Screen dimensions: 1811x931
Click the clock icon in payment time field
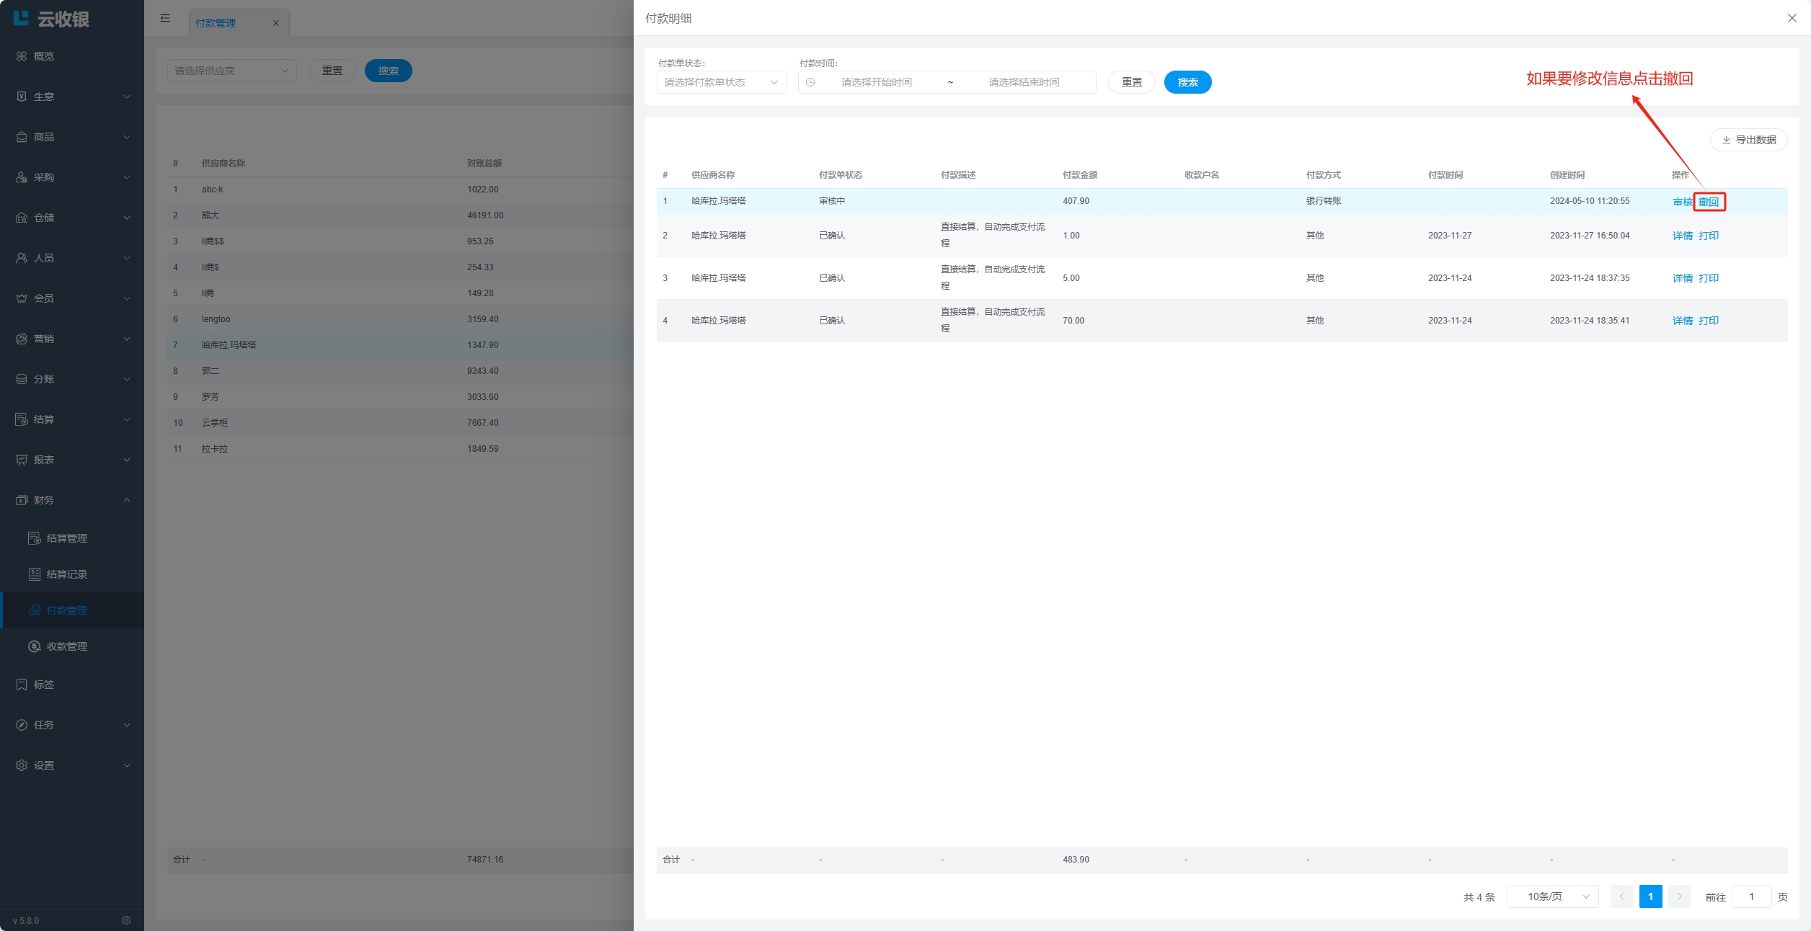810,82
